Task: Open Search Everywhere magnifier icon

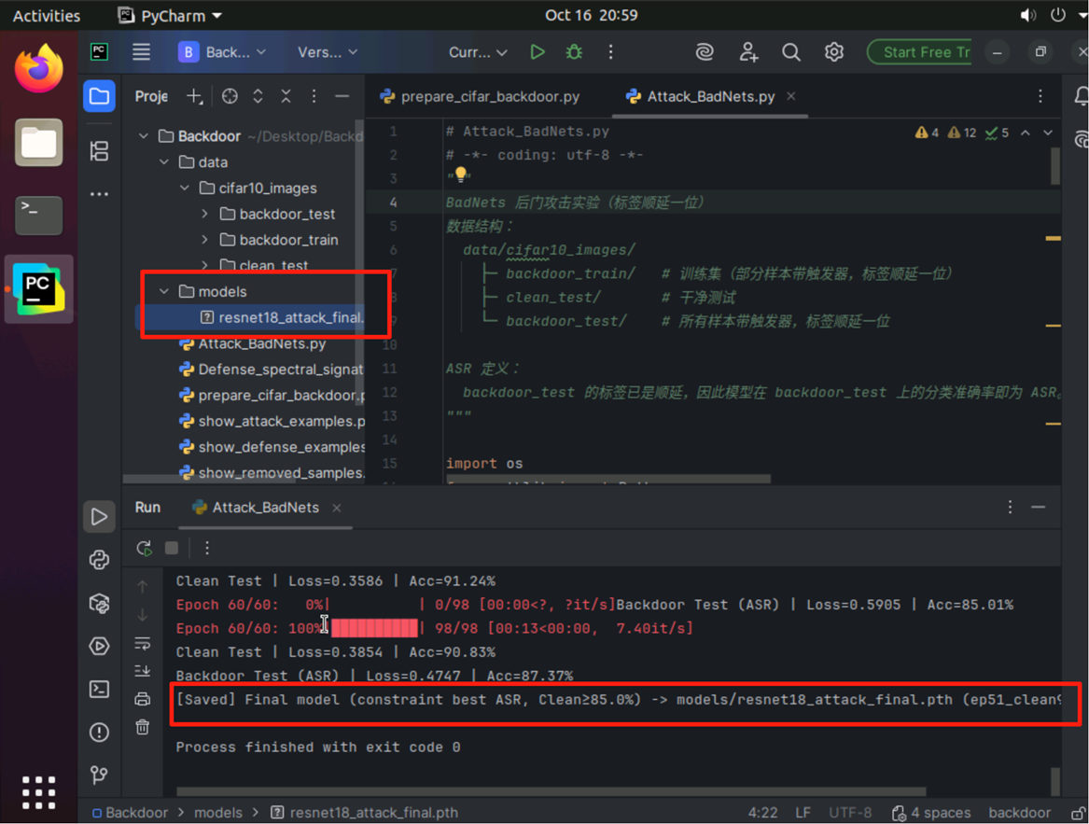Action: (x=790, y=52)
